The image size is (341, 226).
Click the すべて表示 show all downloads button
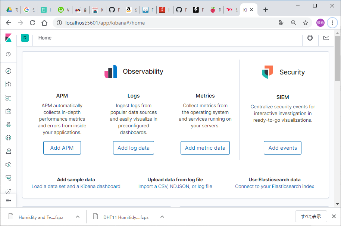pos(311,216)
